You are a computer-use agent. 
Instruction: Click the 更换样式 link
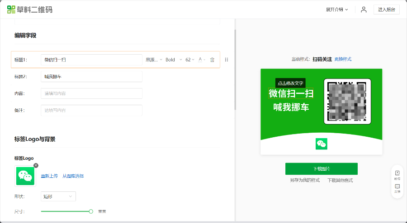pyautogui.click(x=343, y=59)
